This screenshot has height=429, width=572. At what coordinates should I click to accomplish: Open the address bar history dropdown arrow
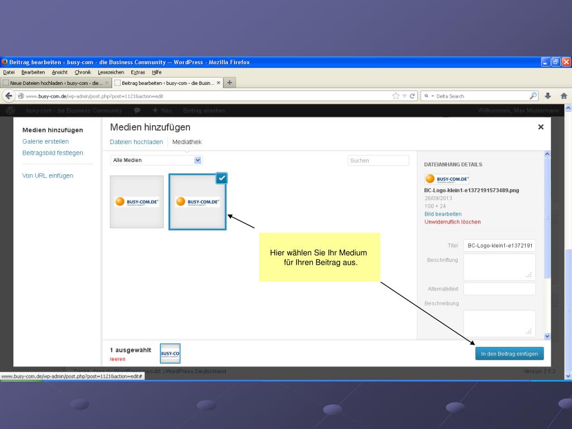pos(404,96)
